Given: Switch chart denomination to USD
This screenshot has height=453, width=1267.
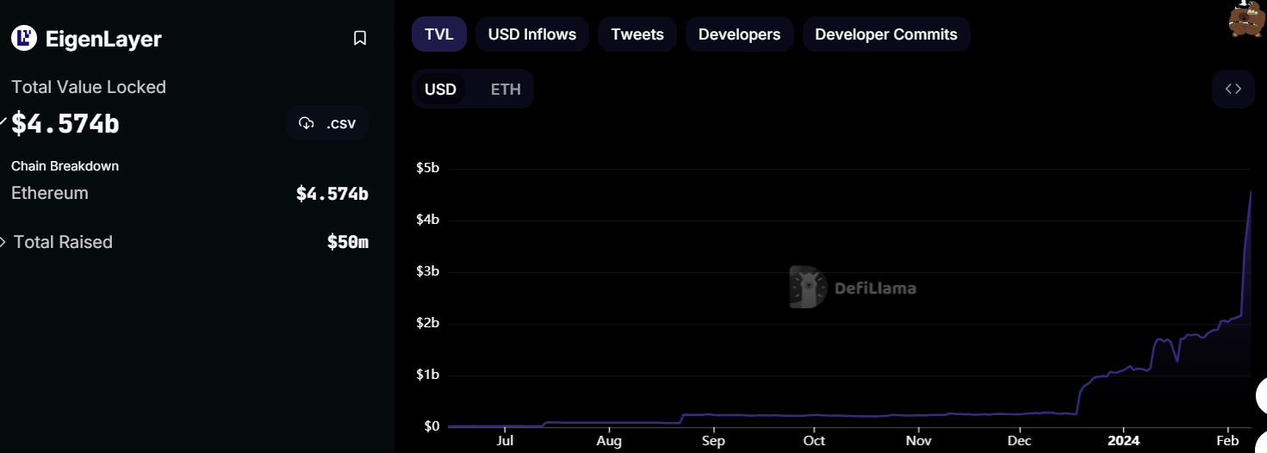Looking at the screenshot, I should pos(440,90).
